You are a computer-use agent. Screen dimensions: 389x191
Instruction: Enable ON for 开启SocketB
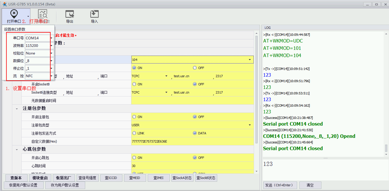134,84
